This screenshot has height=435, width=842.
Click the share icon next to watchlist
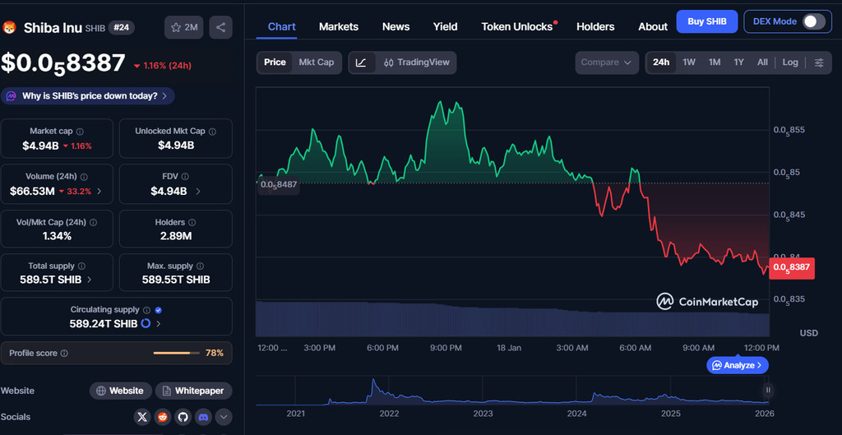coord(220,27)
